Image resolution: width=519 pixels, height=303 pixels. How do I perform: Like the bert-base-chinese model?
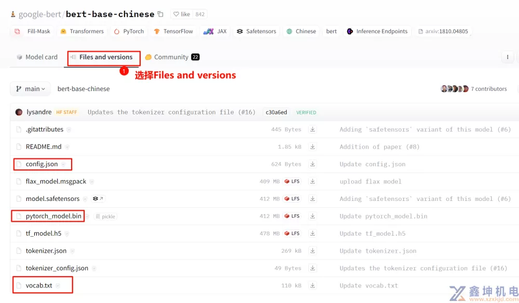182,14
